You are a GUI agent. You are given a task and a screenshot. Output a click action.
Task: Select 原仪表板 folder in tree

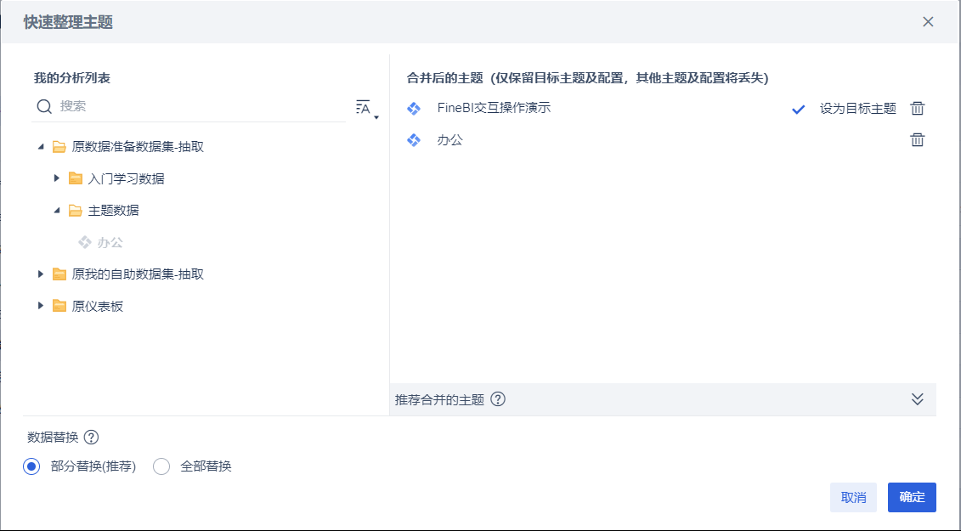click(97, 306)
